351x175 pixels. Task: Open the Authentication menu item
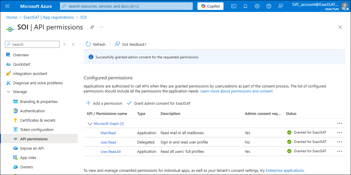pyautogui.click(x=32, y=111)
